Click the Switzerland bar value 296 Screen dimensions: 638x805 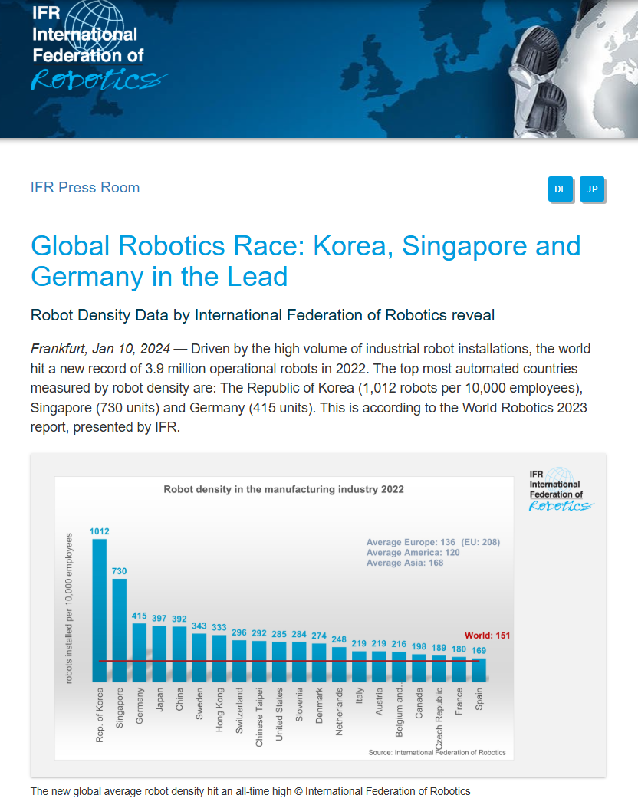(238, 632)
